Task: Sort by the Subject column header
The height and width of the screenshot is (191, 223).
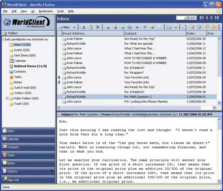Action: [155, 33]
